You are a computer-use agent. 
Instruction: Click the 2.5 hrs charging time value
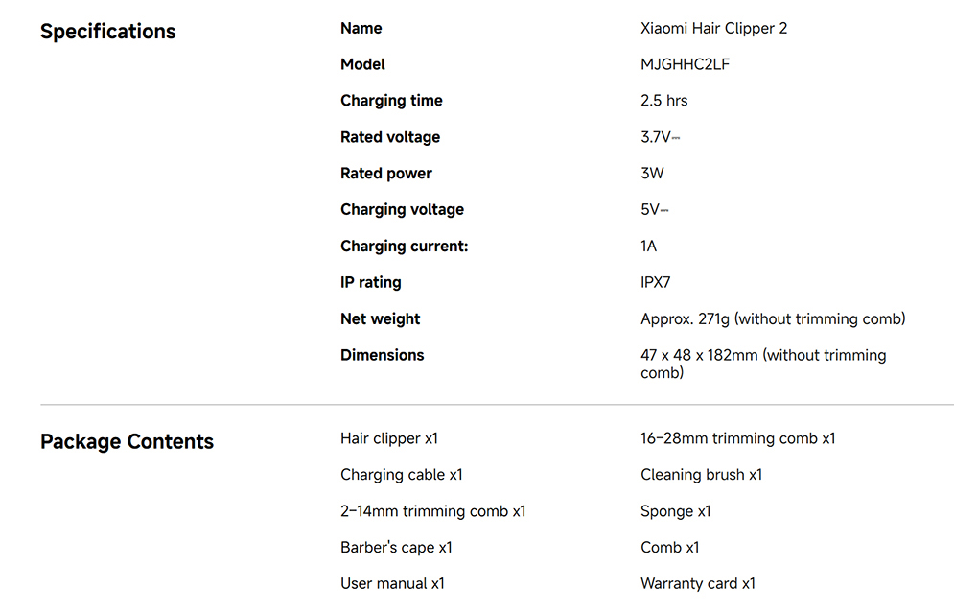click(x=663, y=101)
